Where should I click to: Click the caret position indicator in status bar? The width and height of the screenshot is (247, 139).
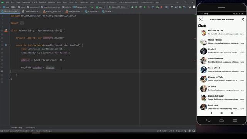pos(159,131)
